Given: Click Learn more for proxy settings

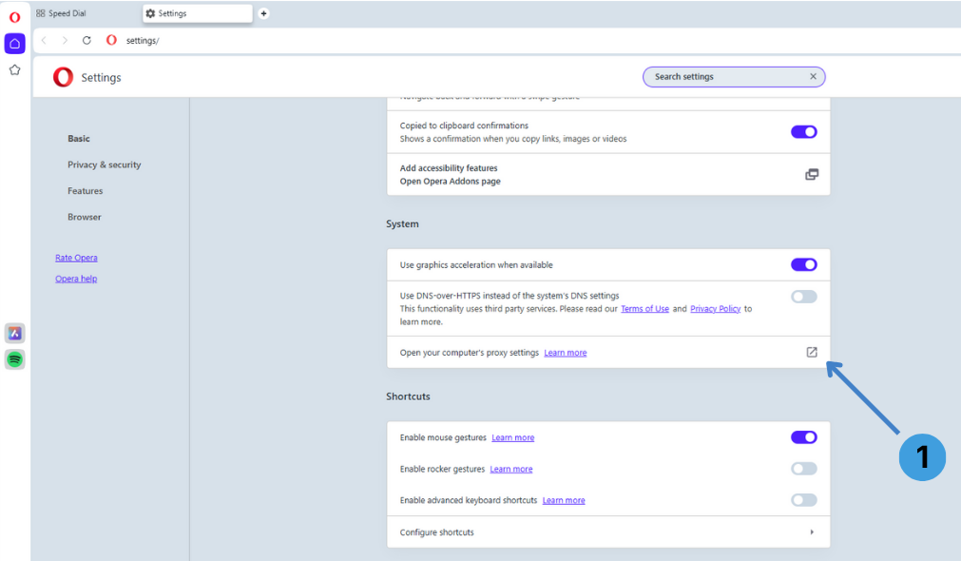Looking at the screenshot, I should tap(565, 353).
